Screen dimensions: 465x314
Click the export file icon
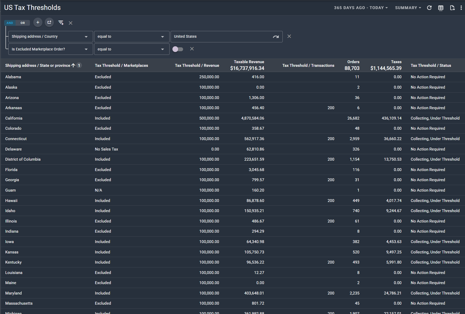point(452,8)
